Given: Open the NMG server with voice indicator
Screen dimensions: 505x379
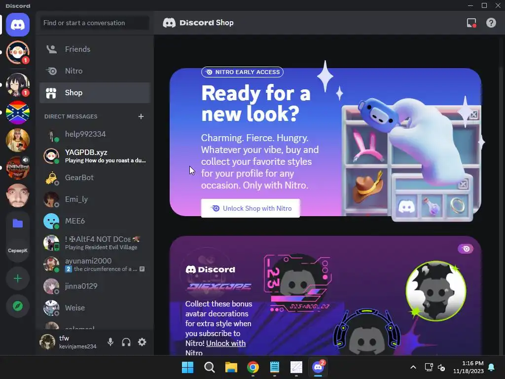Looking at the screenshot, I should [18, 168].
